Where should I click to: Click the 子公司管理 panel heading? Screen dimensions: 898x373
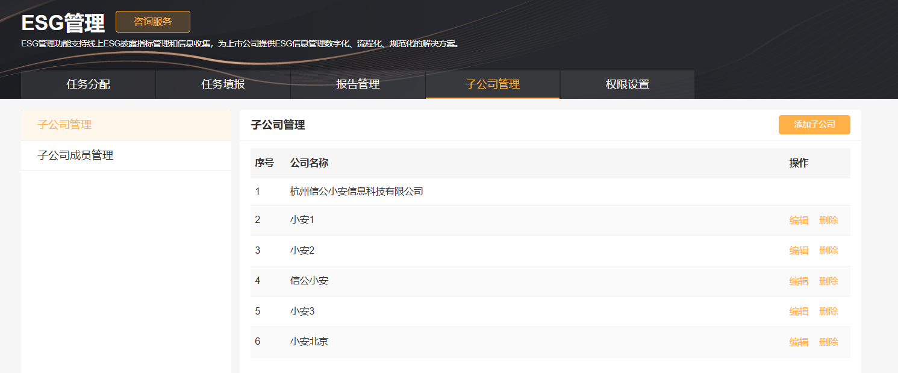pos(278,125)
